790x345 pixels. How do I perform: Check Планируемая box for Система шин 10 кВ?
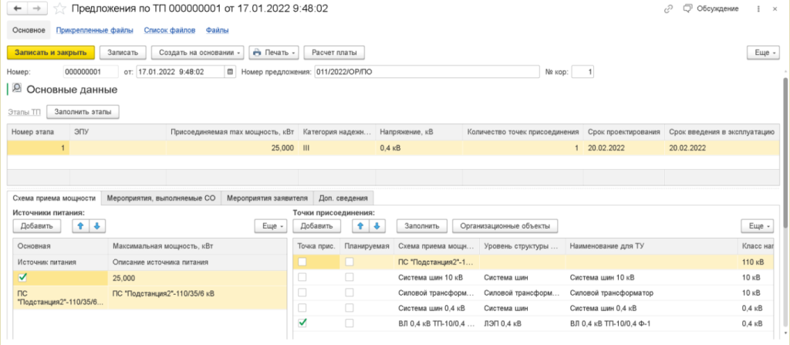tap(351, 277)
